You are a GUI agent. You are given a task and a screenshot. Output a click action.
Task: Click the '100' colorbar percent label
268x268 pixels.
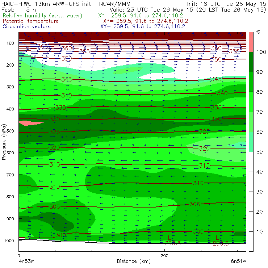pos(261,52)
